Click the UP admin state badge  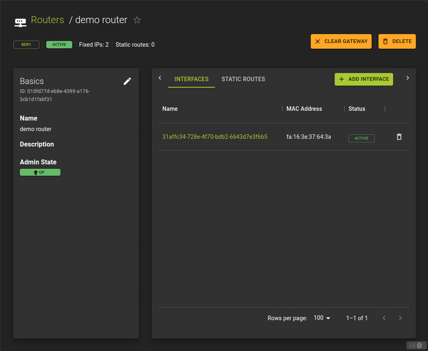click(x=40, y=172)
